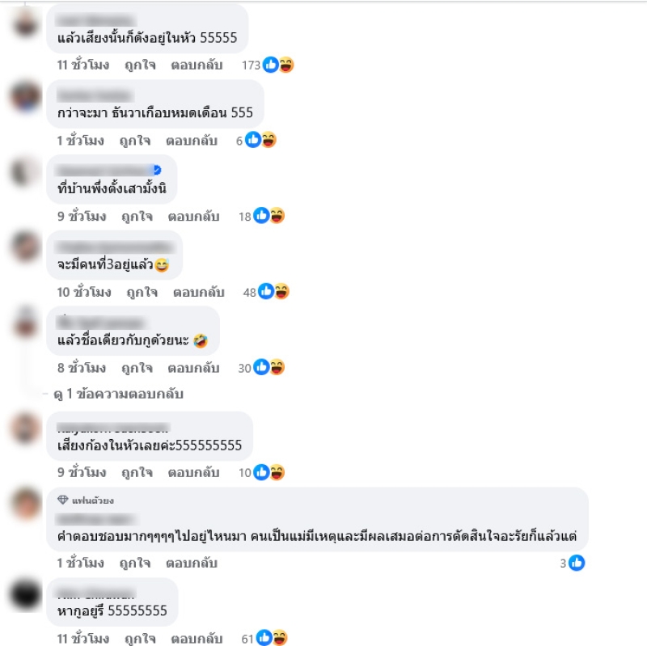Expand ดู 1 ข้อความตอบกลับ replies
647x646 pixels.
pyautogui.click(x=118, y=394)
